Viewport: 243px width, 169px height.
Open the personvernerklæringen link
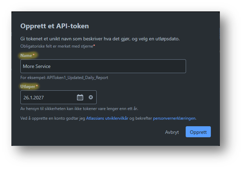click(174, 118)
